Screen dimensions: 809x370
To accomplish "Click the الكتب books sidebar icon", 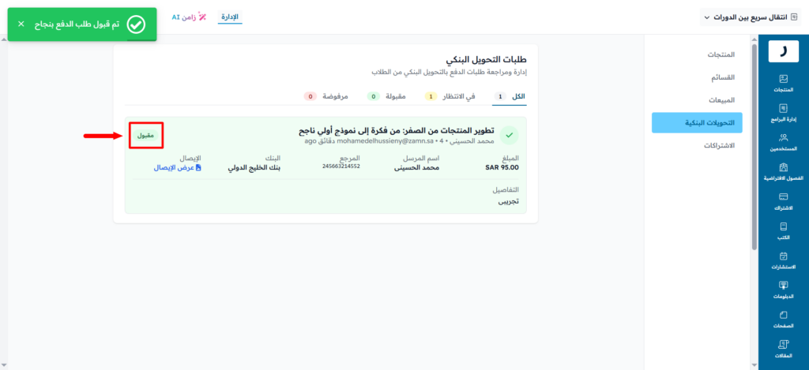I will click(x=783, y=230).
